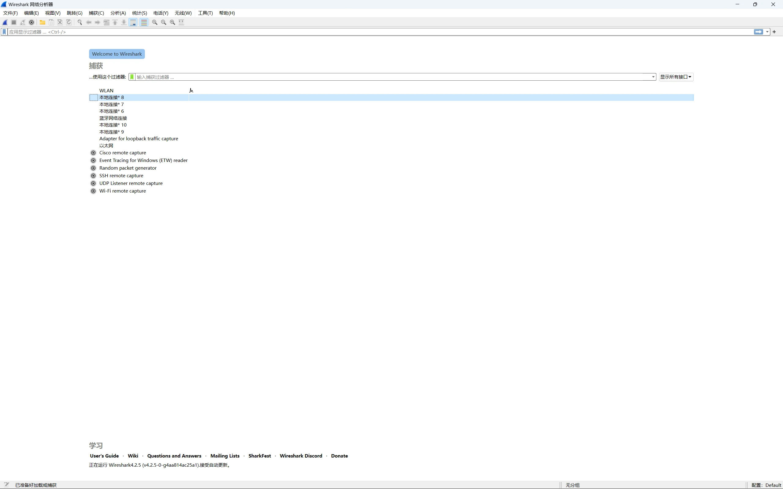Expand the capture filter history dropdown
The image size is (783, 489).
(x=653, y=77)
